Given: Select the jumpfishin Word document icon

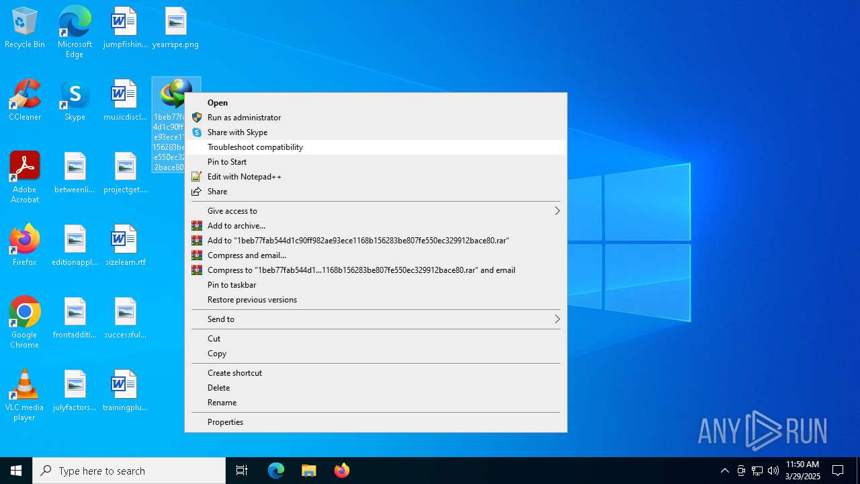Looking at the screenshot, I should click(125, 28).
